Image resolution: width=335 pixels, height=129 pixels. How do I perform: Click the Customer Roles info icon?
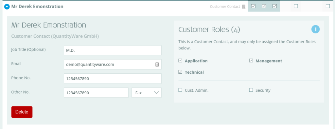pos(315,29)
